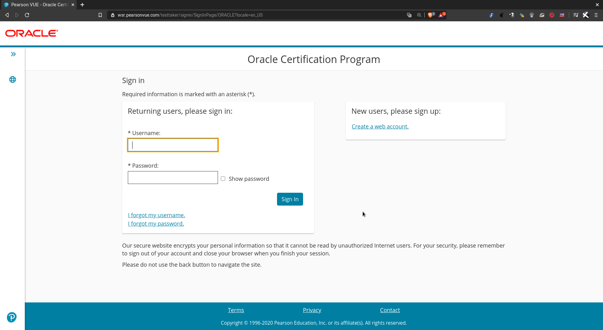Click the X-shaped profile icon
The width and height of the screenshot is (603, 330).
pos(586,15)
